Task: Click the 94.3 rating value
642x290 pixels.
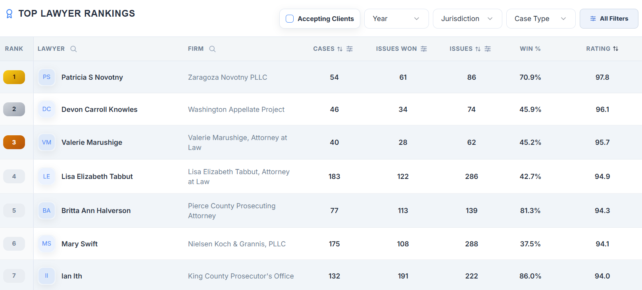Action: click(602, 211)
